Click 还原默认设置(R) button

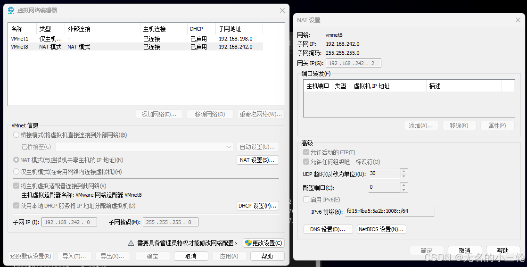coord(31,256)
